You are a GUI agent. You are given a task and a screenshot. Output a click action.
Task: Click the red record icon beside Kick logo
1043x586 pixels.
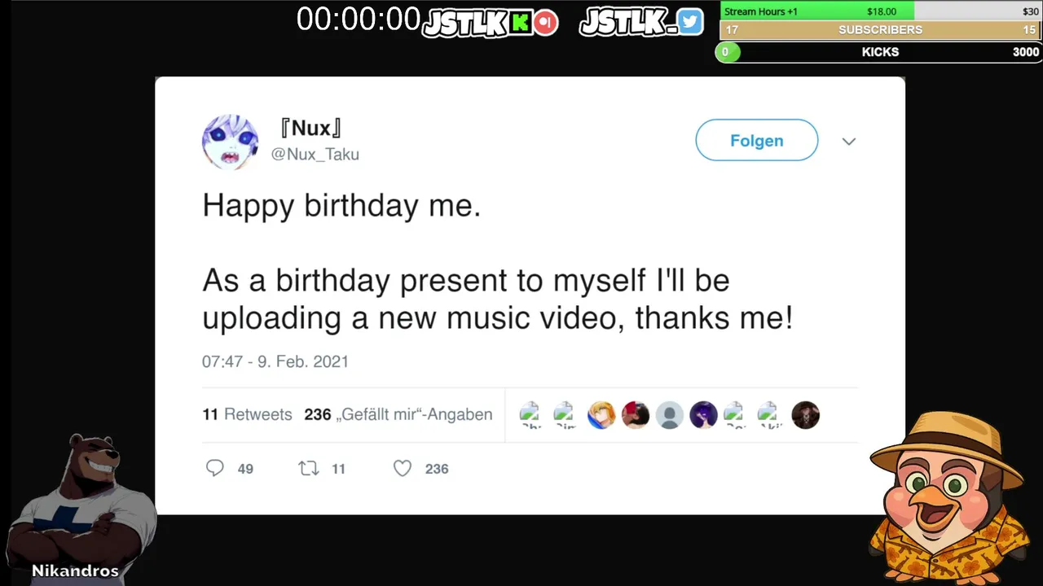click(546, 23)
